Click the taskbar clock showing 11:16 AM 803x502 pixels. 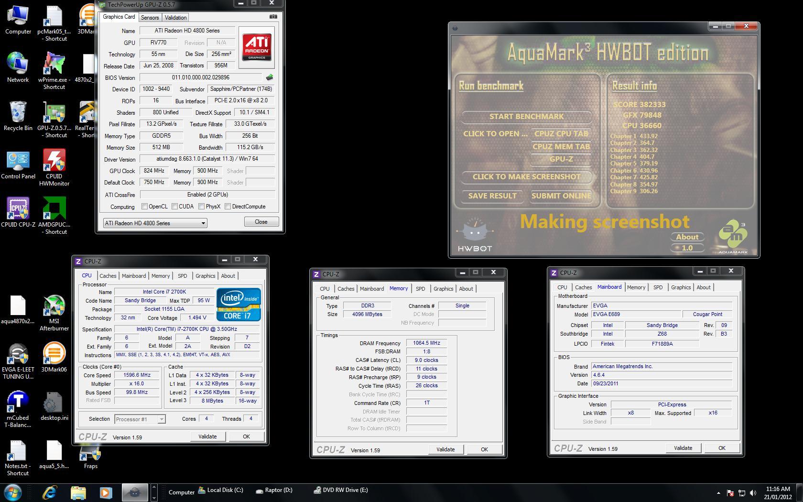[778, 492]
